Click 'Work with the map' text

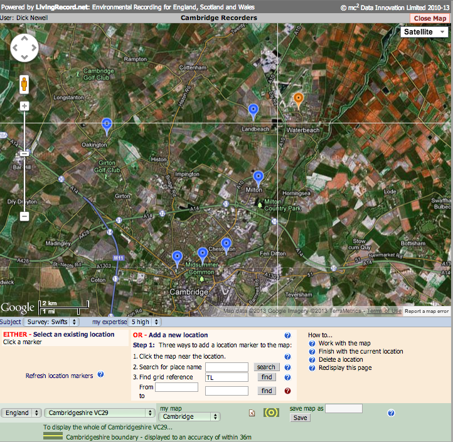[x=344, y=344]
